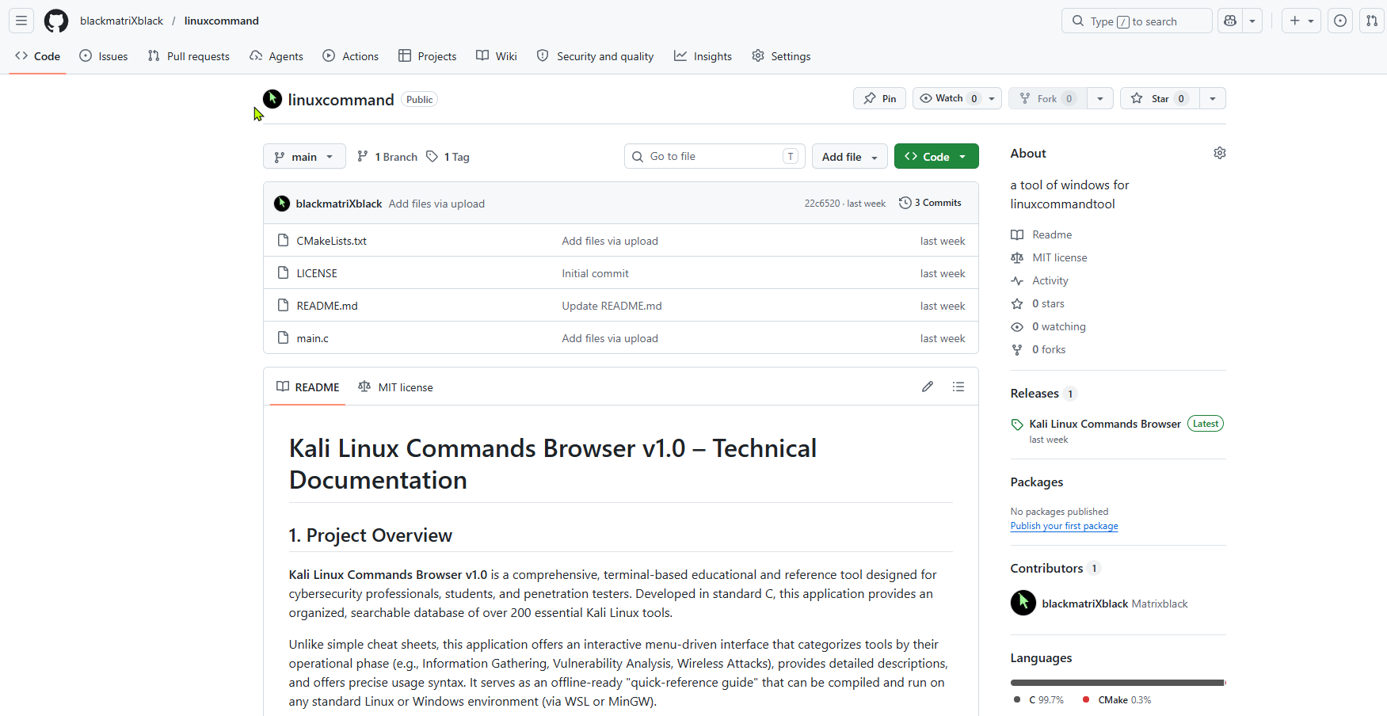Show the README outline list icon
Viewport: 1387px width, 716px height.
click(958, 387)
